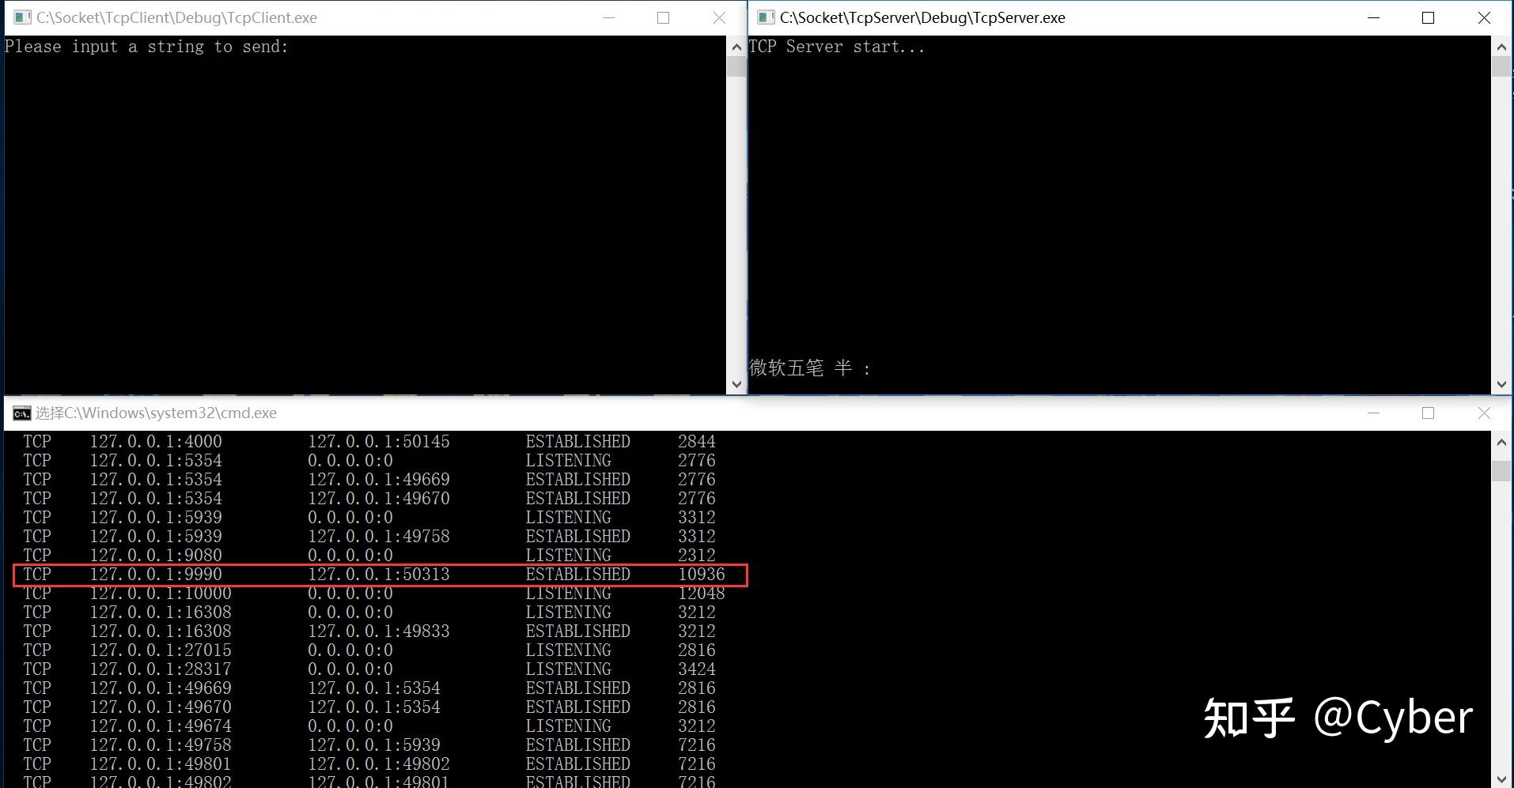Click the TcpClient window scrollbar thumb
Screen dimensions: 1514x788
pyautogui.click(x=736, y=67)
